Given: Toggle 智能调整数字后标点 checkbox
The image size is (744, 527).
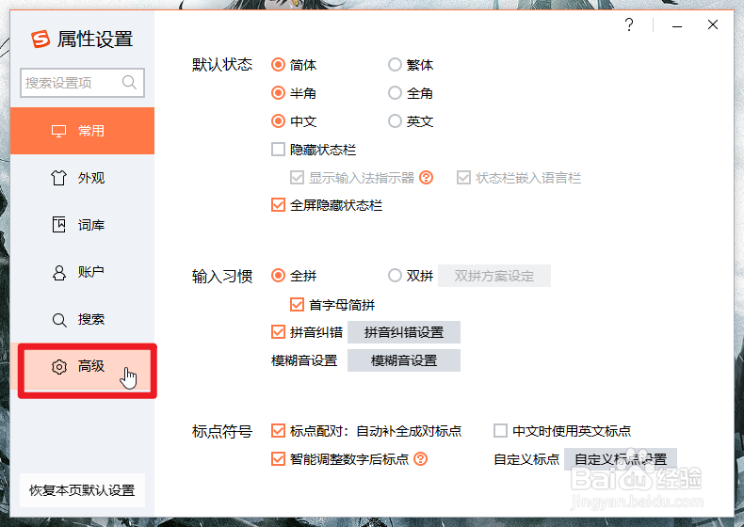Looking at the screenshot, I should coord(278,458).
